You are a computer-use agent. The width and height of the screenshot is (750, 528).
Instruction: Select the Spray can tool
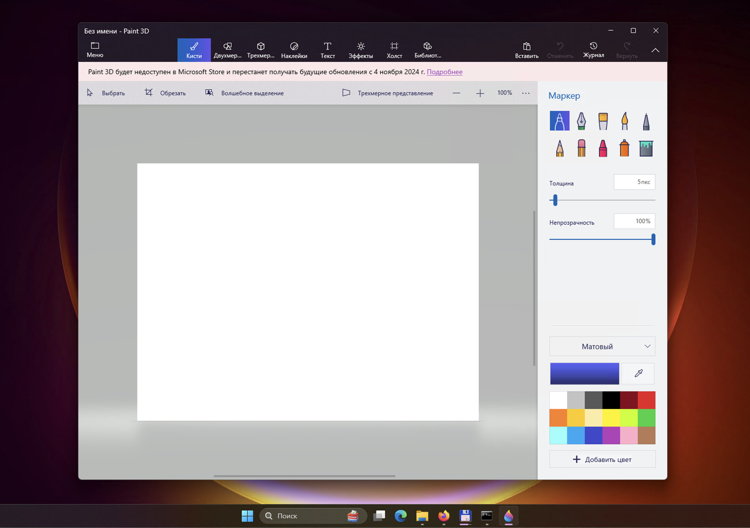[624, 148]
